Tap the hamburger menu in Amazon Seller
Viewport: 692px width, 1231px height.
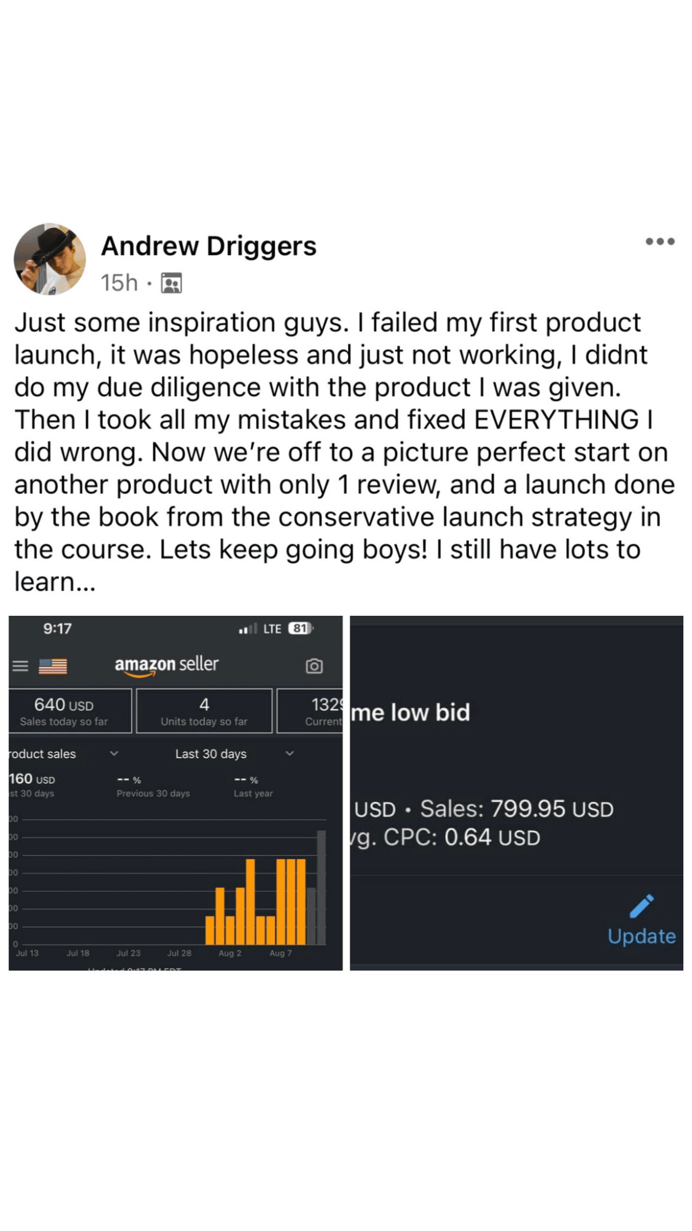coord(20,666)
